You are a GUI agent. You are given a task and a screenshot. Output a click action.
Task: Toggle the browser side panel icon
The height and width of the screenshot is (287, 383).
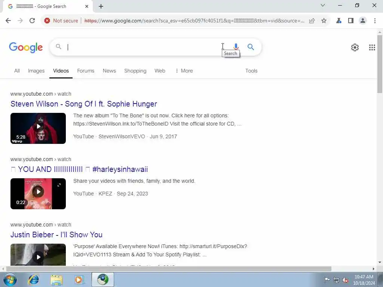point(351,21)
